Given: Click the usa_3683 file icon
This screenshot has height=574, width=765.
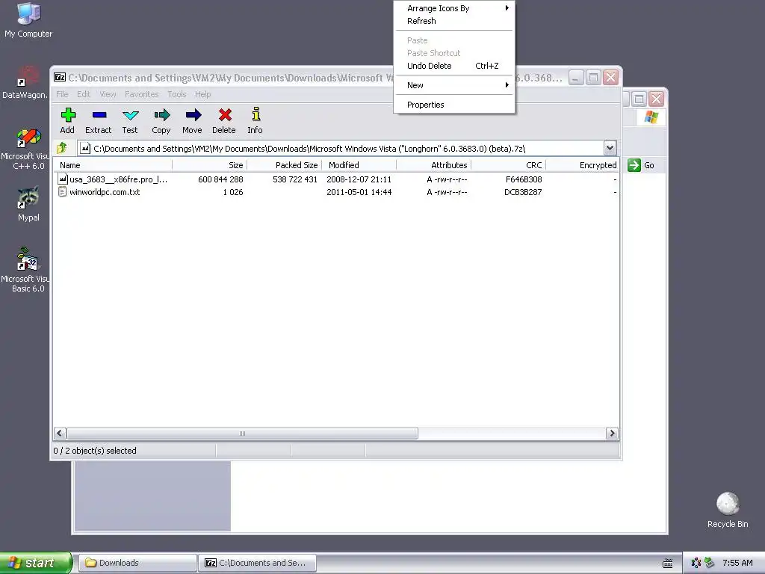Looking at the screenshot, I should 63,179.
